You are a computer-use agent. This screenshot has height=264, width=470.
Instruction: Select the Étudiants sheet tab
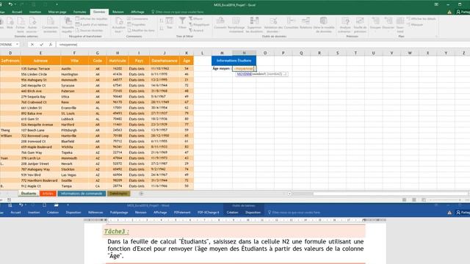(29, 194)
